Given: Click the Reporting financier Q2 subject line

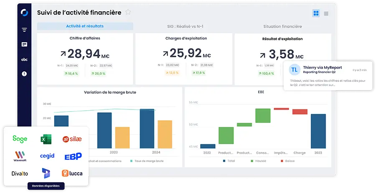Looking at the screenshot, I should coord(319,72).
